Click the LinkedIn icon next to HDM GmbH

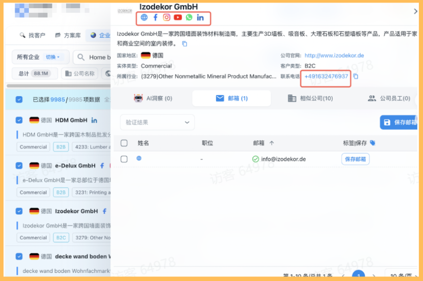tap(94, 120)
